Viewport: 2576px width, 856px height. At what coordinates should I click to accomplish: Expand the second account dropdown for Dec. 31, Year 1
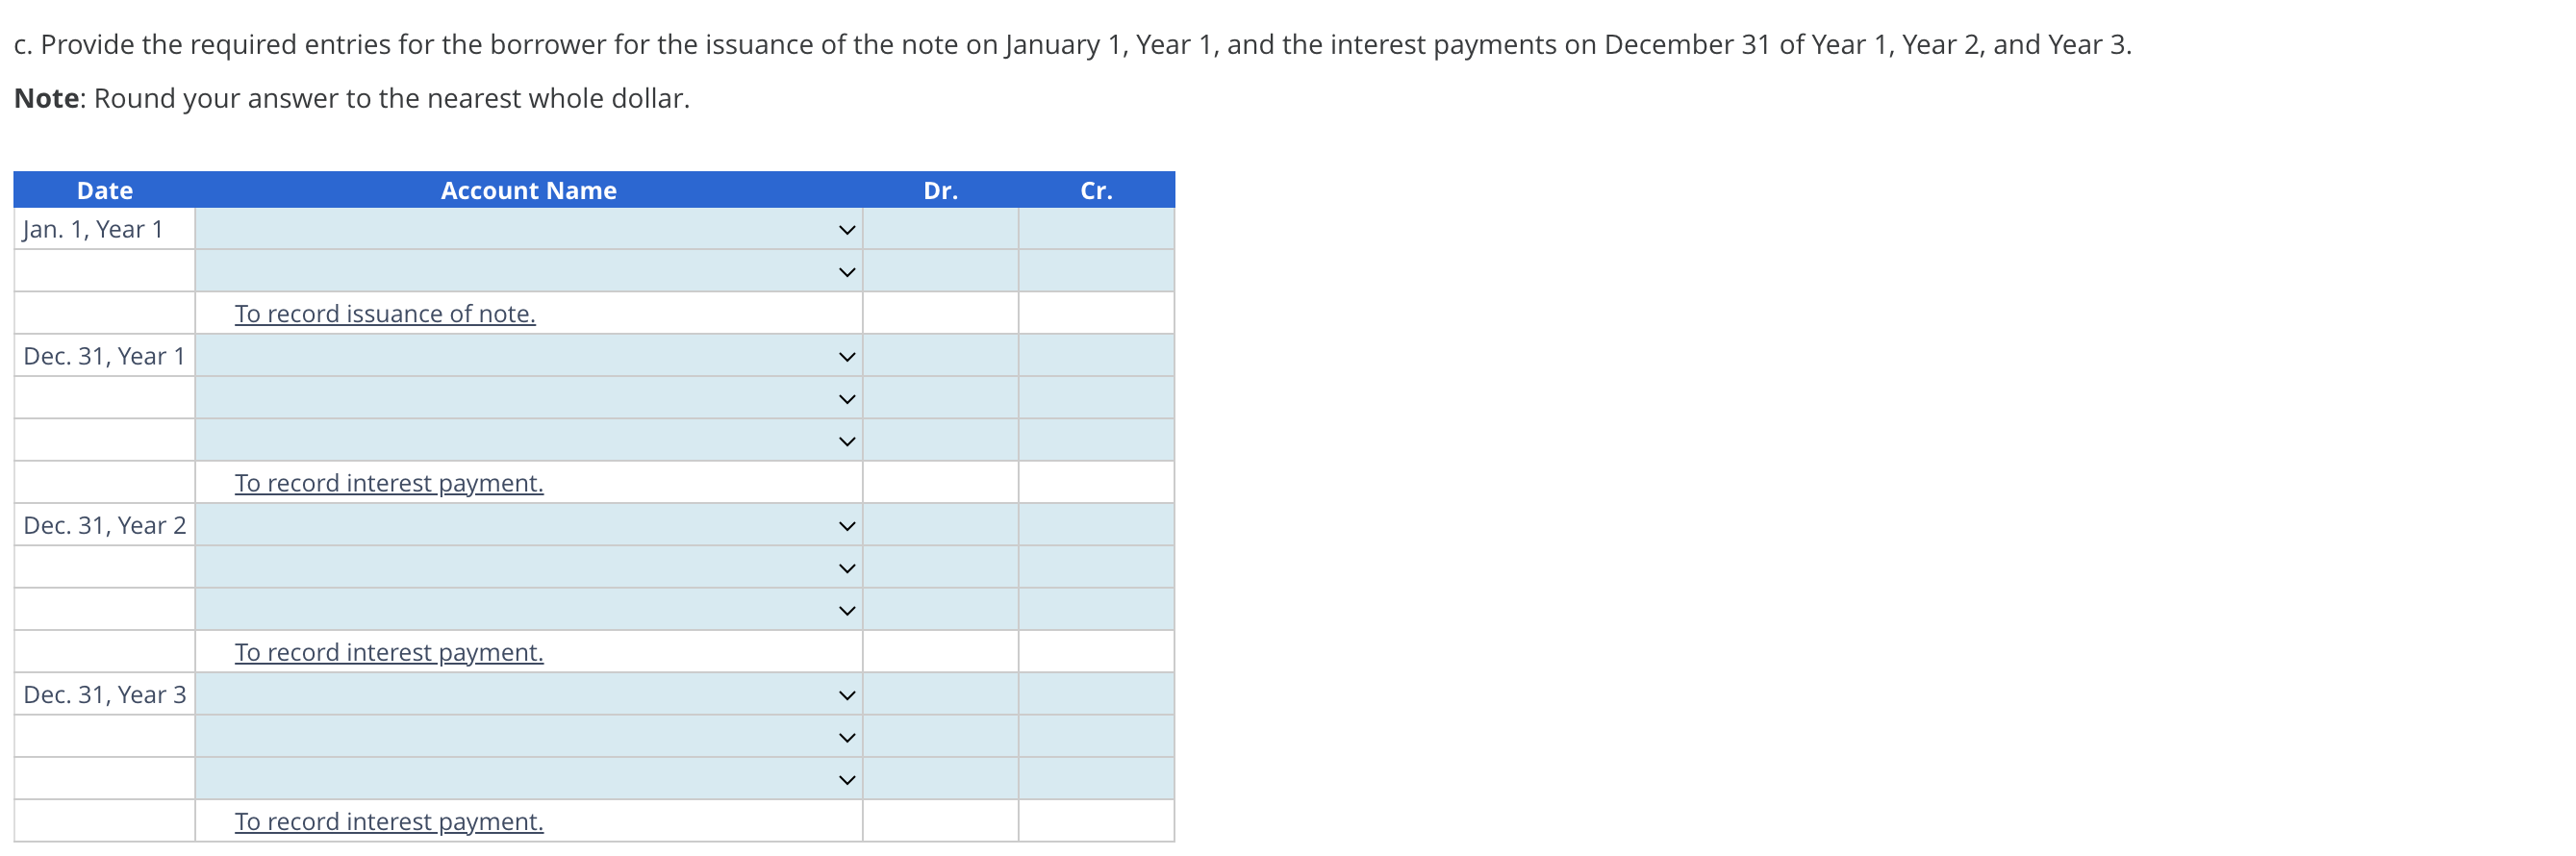click(x=847, y=397)
